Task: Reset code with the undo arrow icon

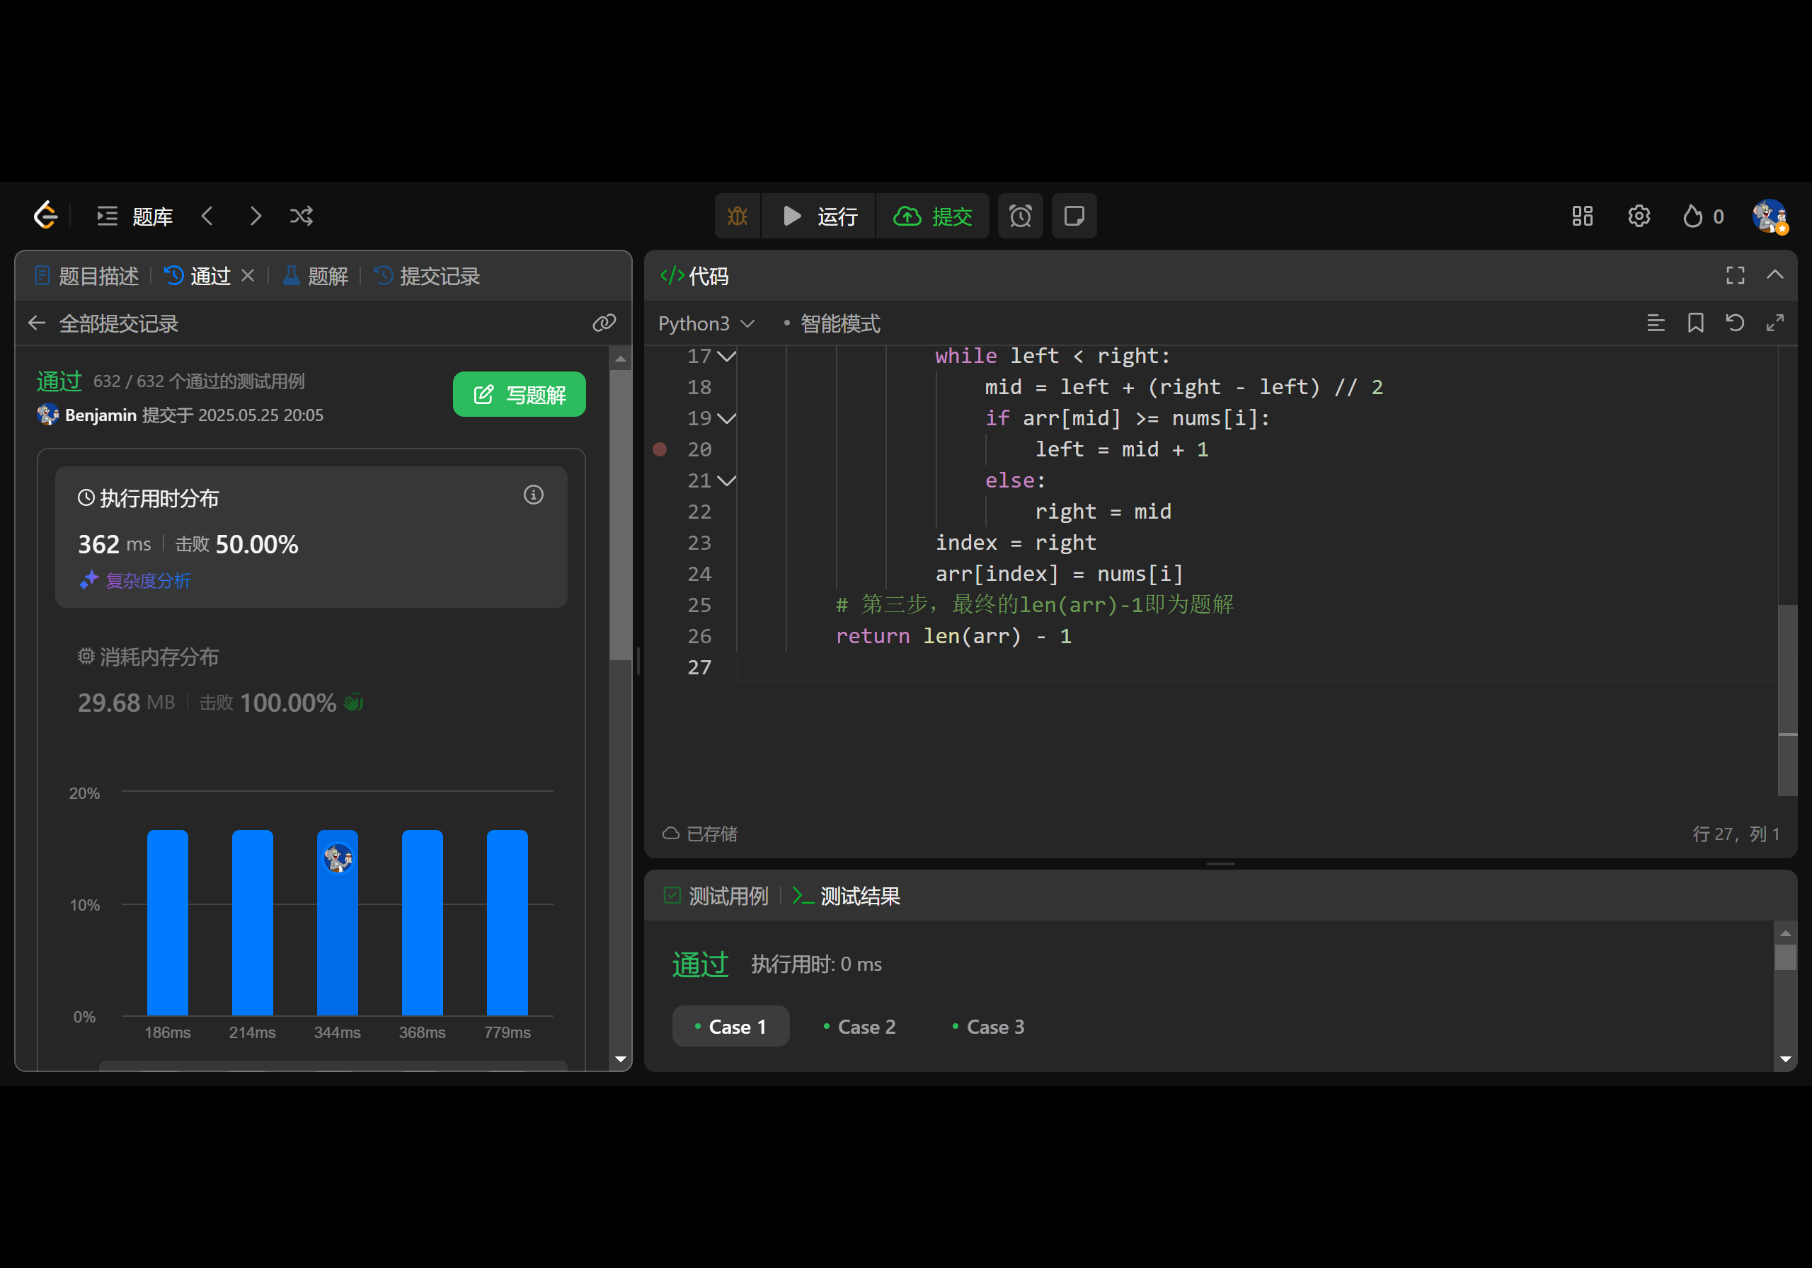Action: (1735, 323)
